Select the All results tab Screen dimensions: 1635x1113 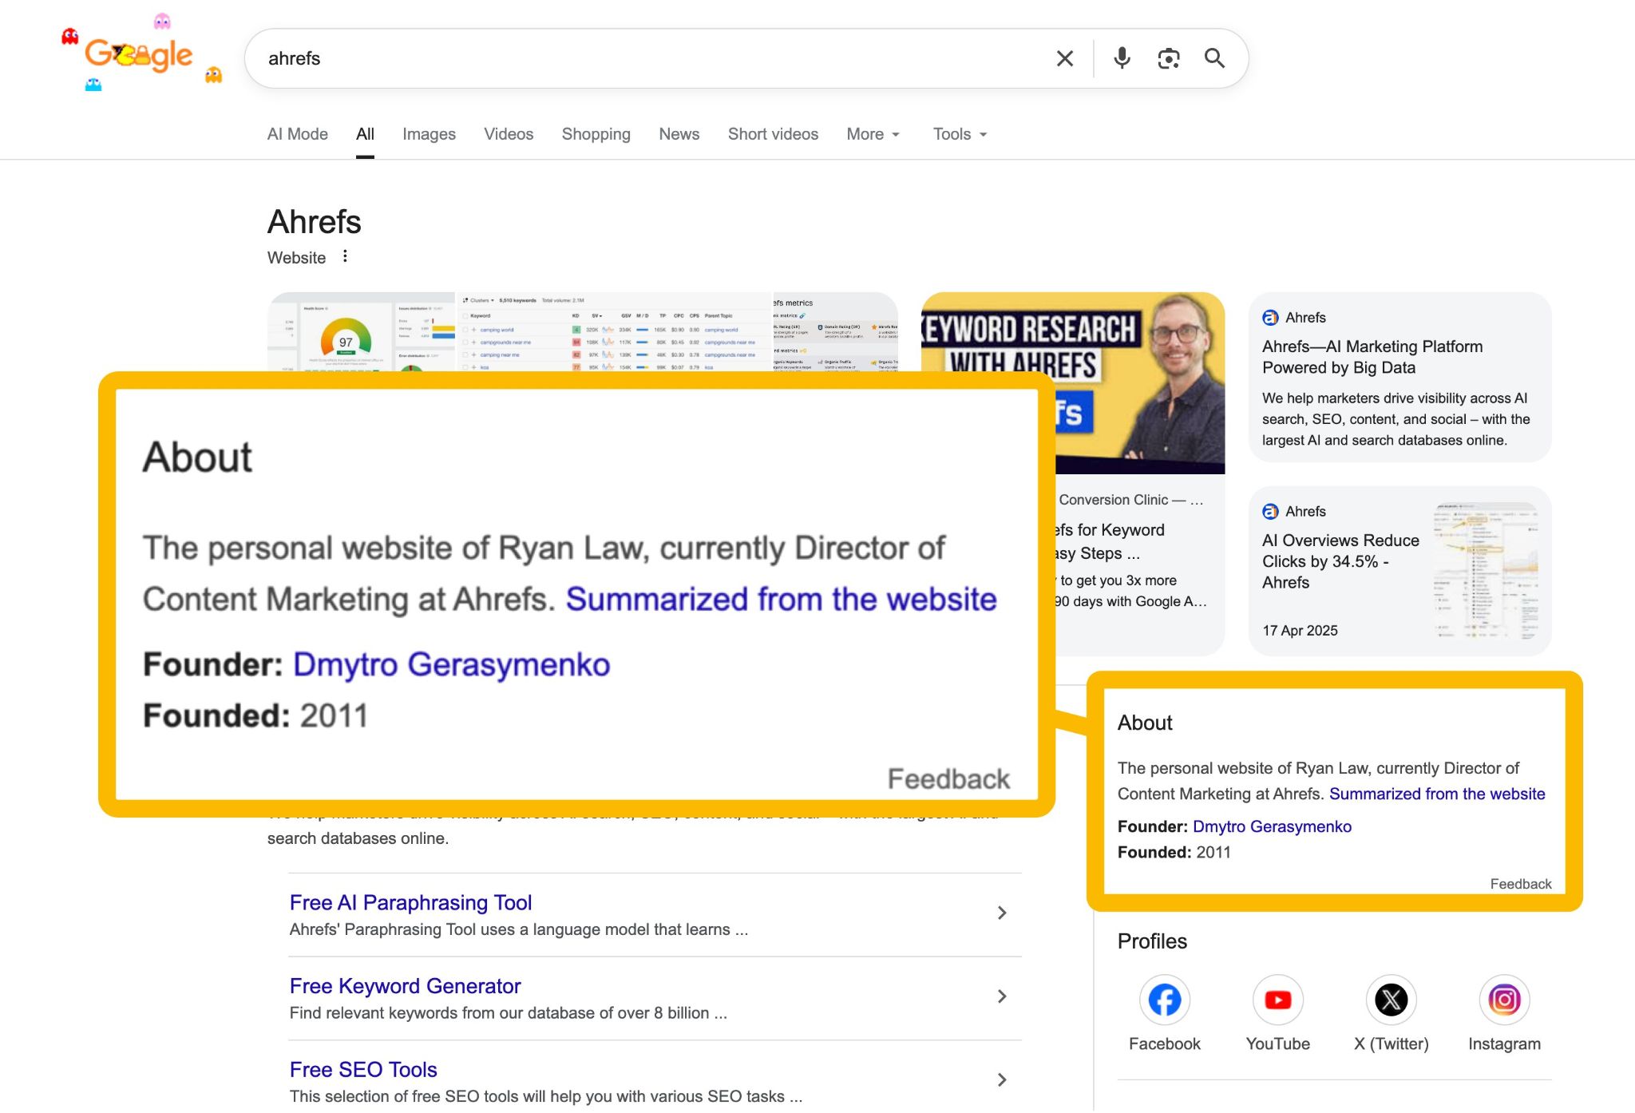pyautogui.click(x=365, y=134)
